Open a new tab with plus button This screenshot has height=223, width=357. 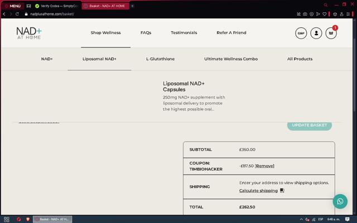(132, 6)
